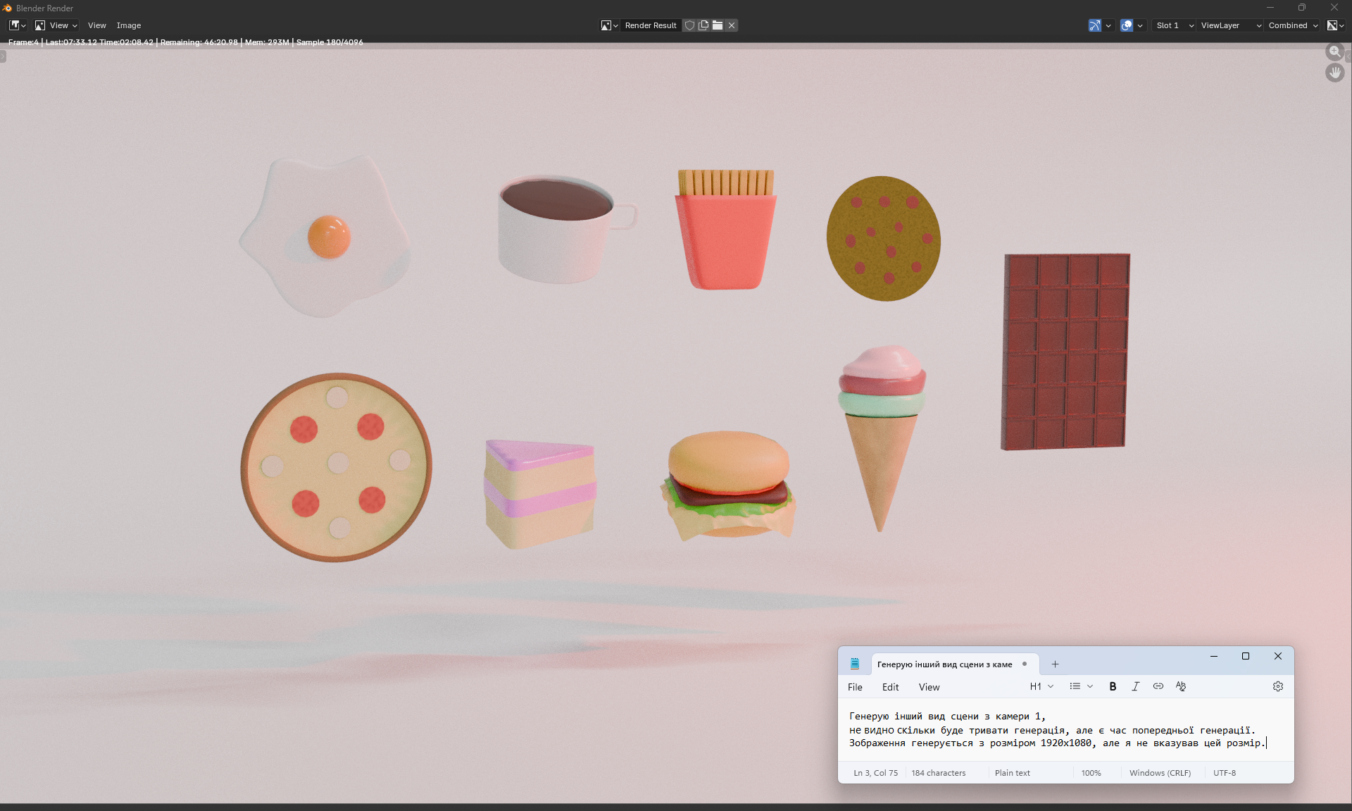Unlink the Render Result image
Image resolution: width=1352 pixels, height=811 pixels.
pos(732,25)
